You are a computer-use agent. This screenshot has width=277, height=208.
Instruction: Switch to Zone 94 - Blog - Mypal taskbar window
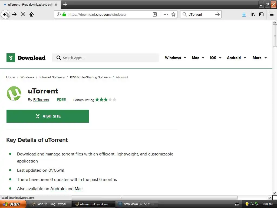(50, 204)
